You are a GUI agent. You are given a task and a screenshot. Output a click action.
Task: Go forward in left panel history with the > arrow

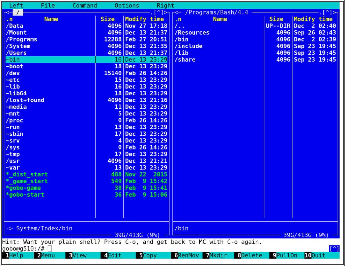(166, 12)
